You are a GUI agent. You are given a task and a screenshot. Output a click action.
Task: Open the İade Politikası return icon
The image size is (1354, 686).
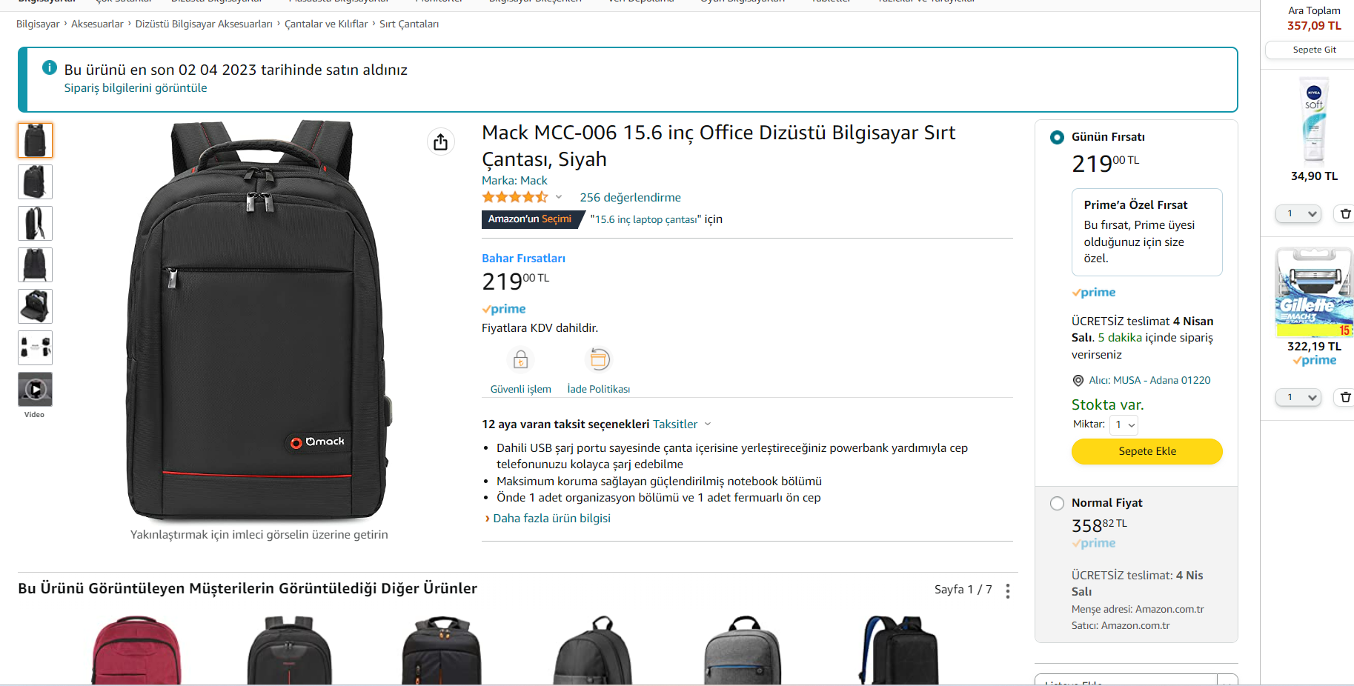(x=599, y=359)
